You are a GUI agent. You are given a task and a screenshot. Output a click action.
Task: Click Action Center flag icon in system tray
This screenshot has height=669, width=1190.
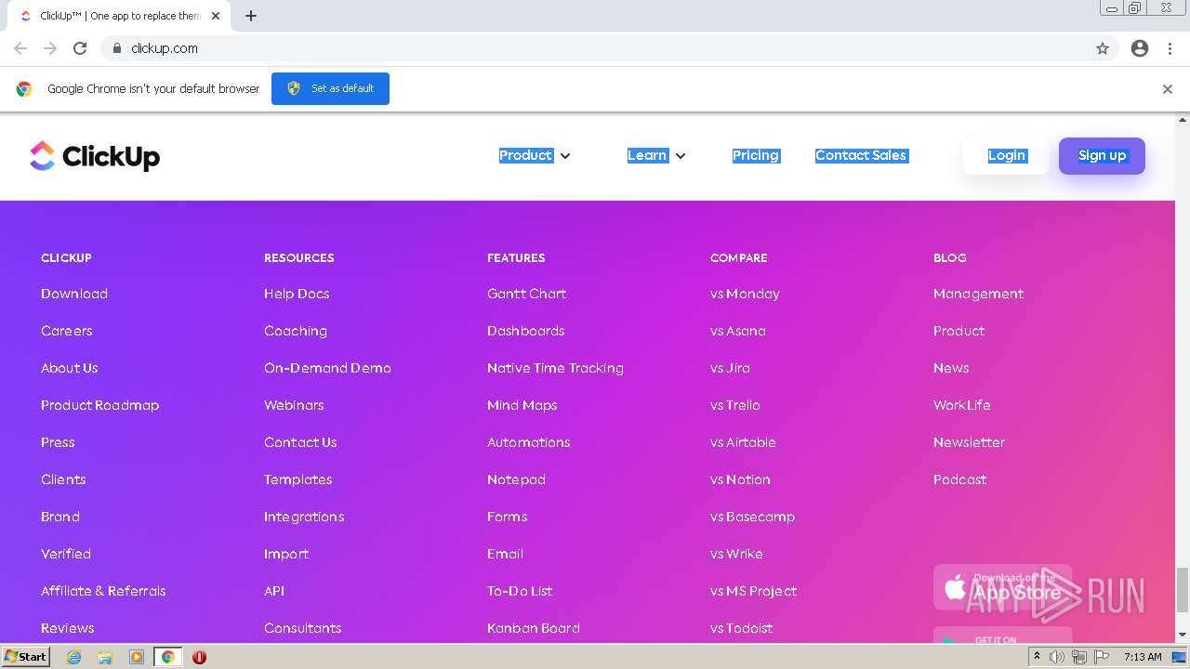pos(1102,657)
